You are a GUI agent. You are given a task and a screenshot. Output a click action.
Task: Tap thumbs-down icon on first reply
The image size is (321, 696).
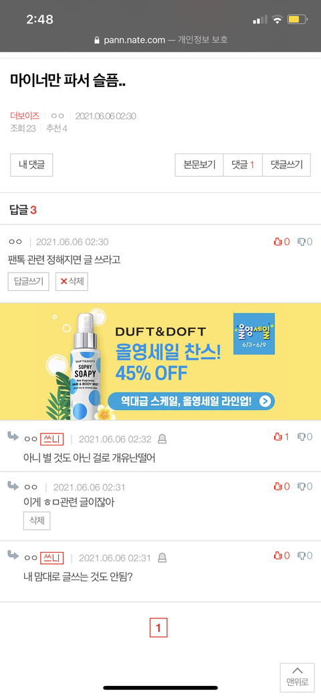(302, 242)
